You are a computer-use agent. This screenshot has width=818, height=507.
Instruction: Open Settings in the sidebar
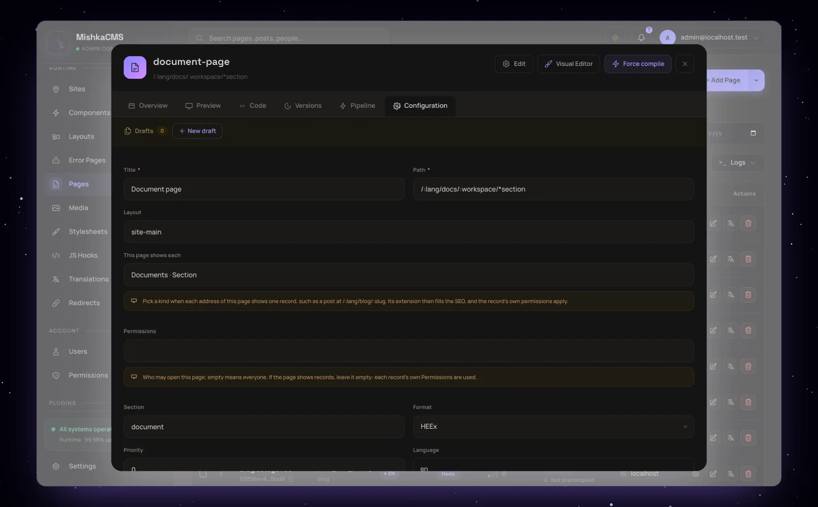point(78,466)
